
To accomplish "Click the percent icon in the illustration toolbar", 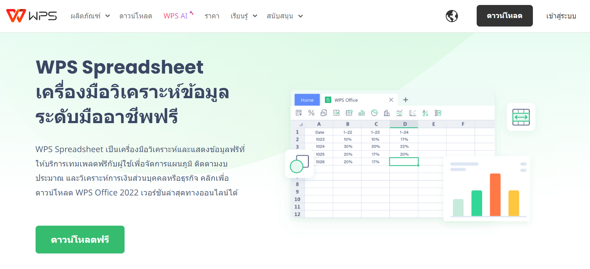I will [x=311, y=113].
